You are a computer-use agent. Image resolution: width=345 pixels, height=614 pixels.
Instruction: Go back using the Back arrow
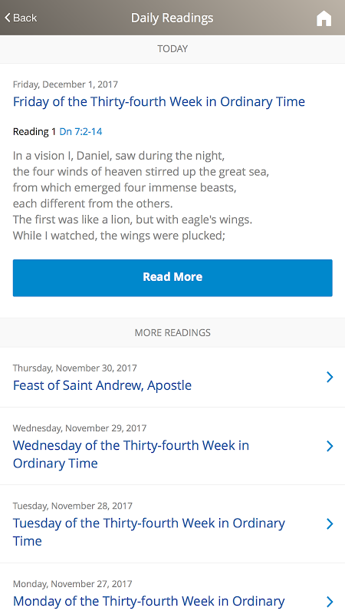pyautogui.click(x=21, y=18)
